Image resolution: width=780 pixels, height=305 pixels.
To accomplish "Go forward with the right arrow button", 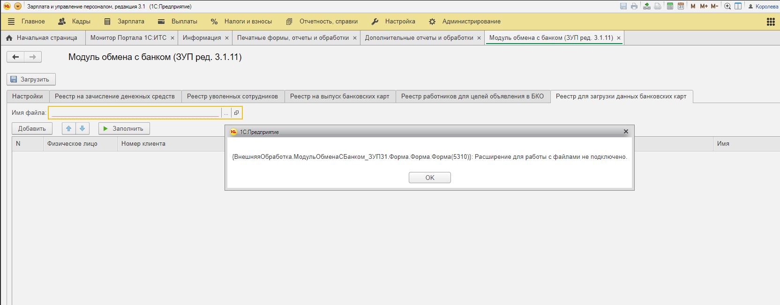I will [33, 57].
